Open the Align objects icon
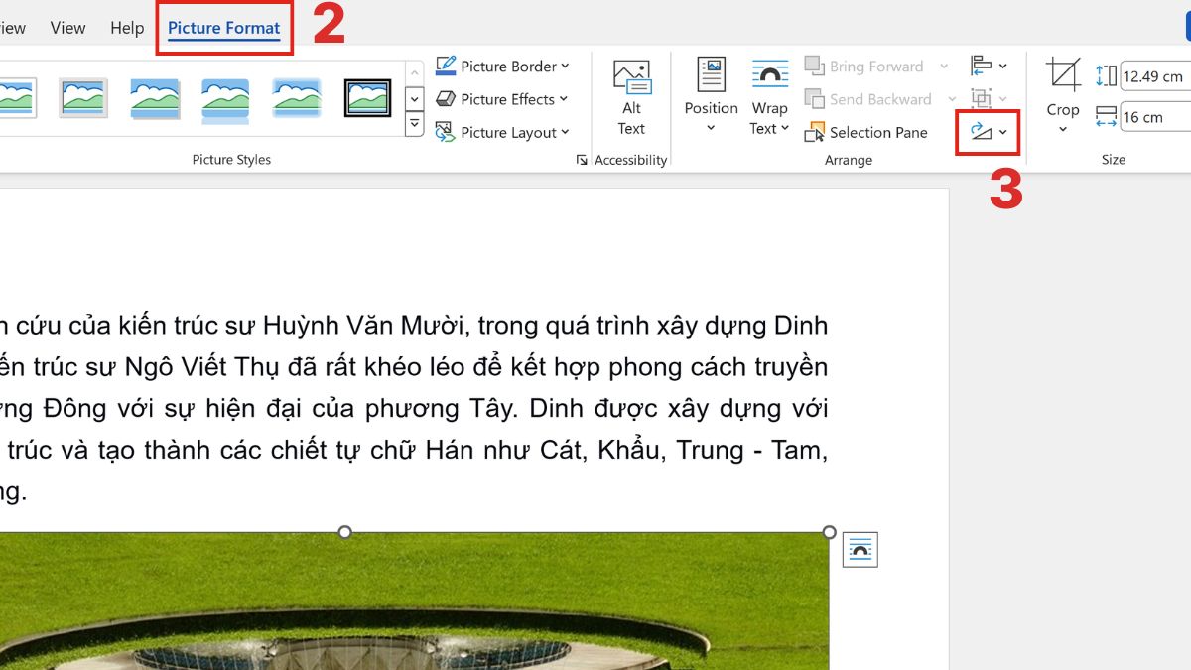 (982, 66)
